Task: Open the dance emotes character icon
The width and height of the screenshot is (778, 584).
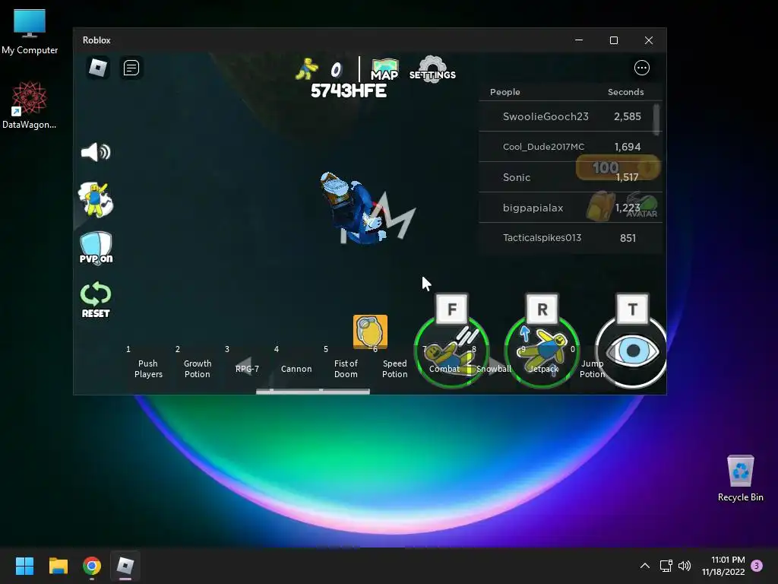Action: click(95, 199)
